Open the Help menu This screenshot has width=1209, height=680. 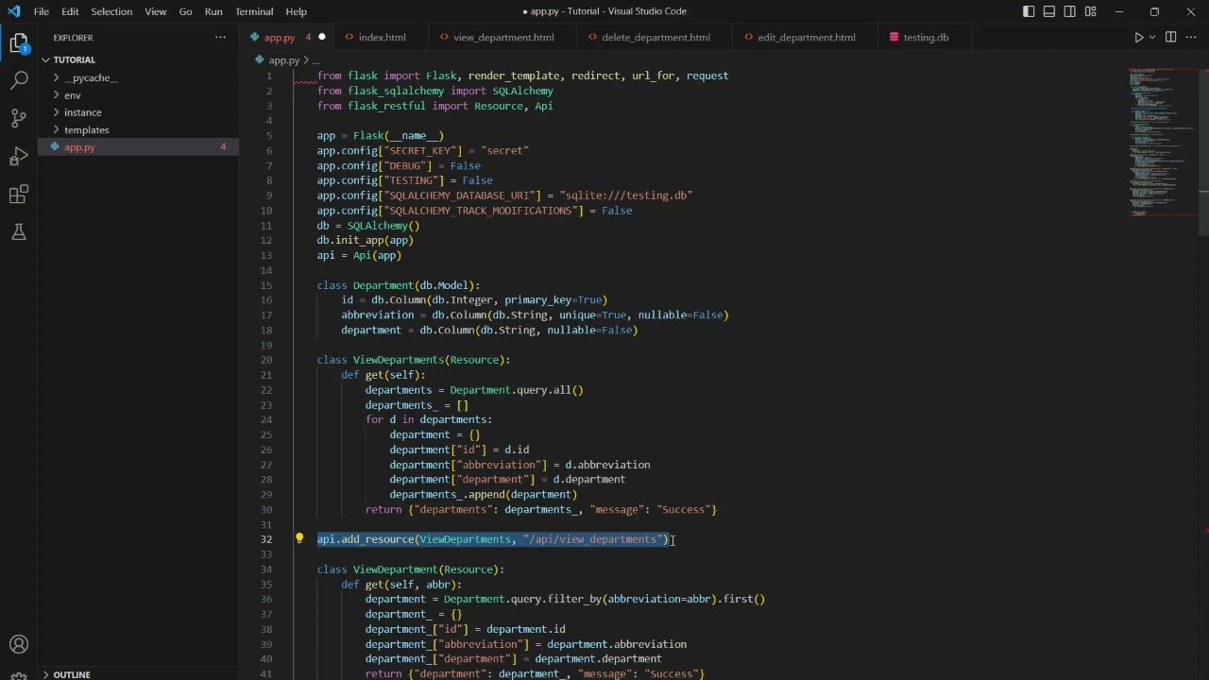coord(296,11)
